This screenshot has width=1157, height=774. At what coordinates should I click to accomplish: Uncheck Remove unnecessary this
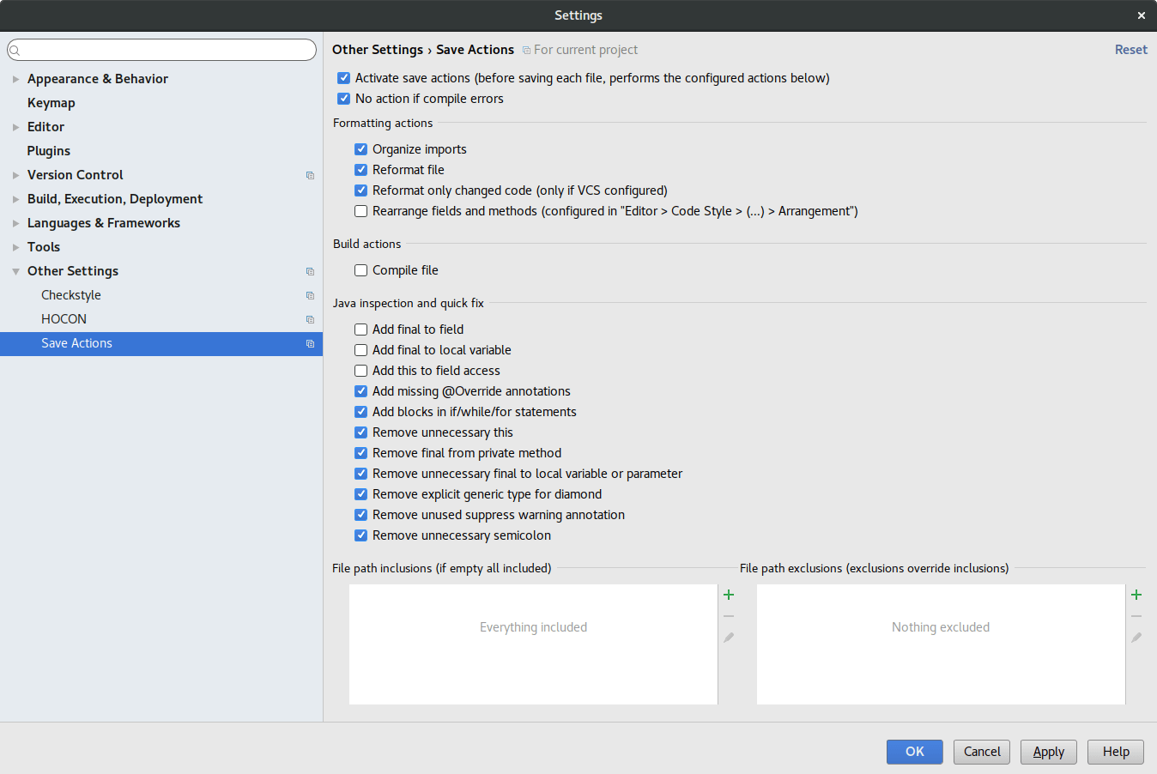pos(361,432)
